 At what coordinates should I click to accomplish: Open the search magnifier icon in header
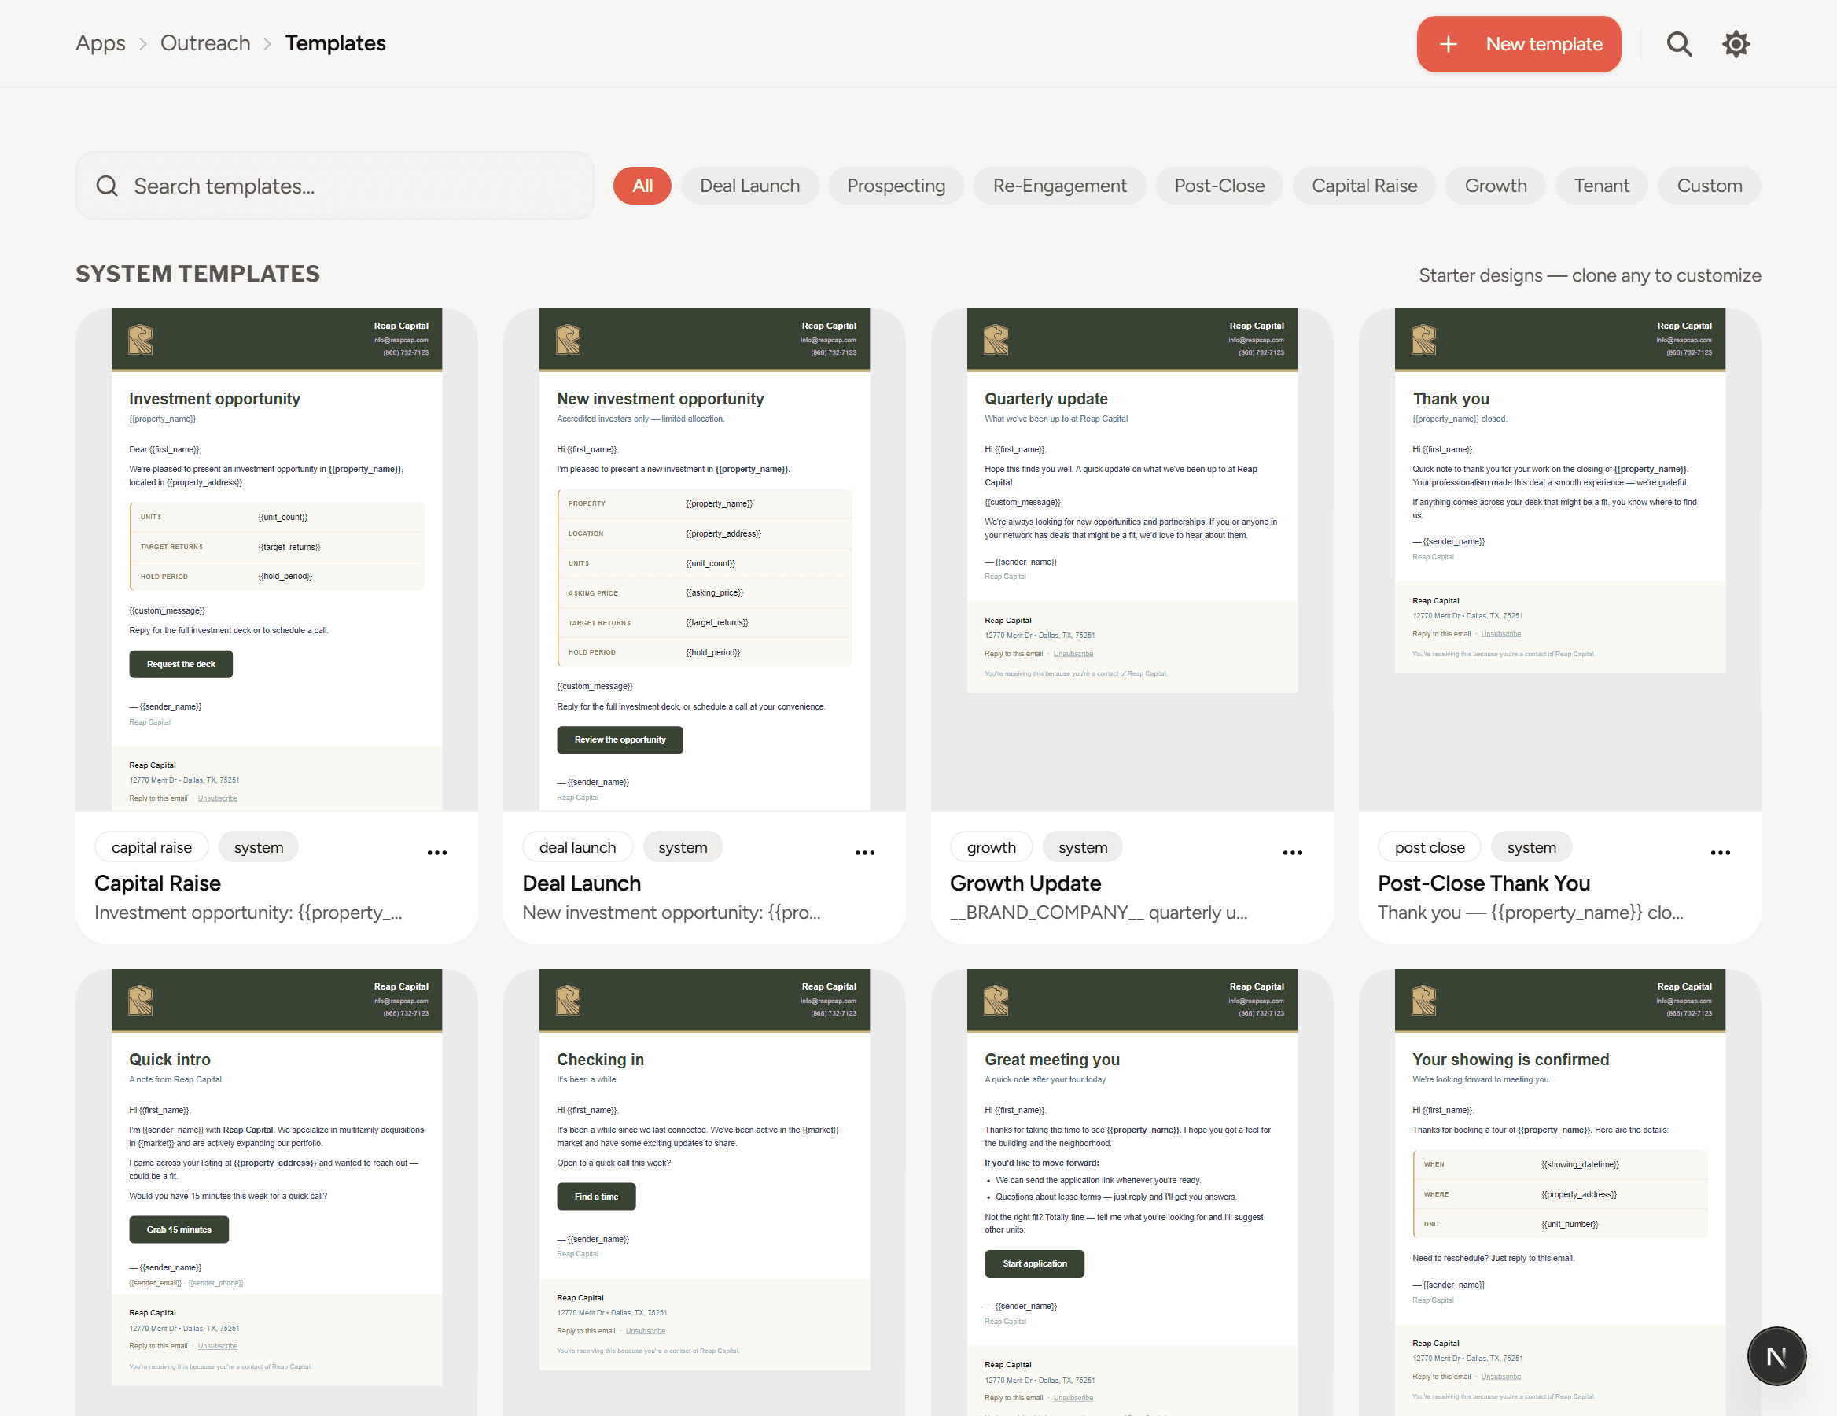[1679, 44]
